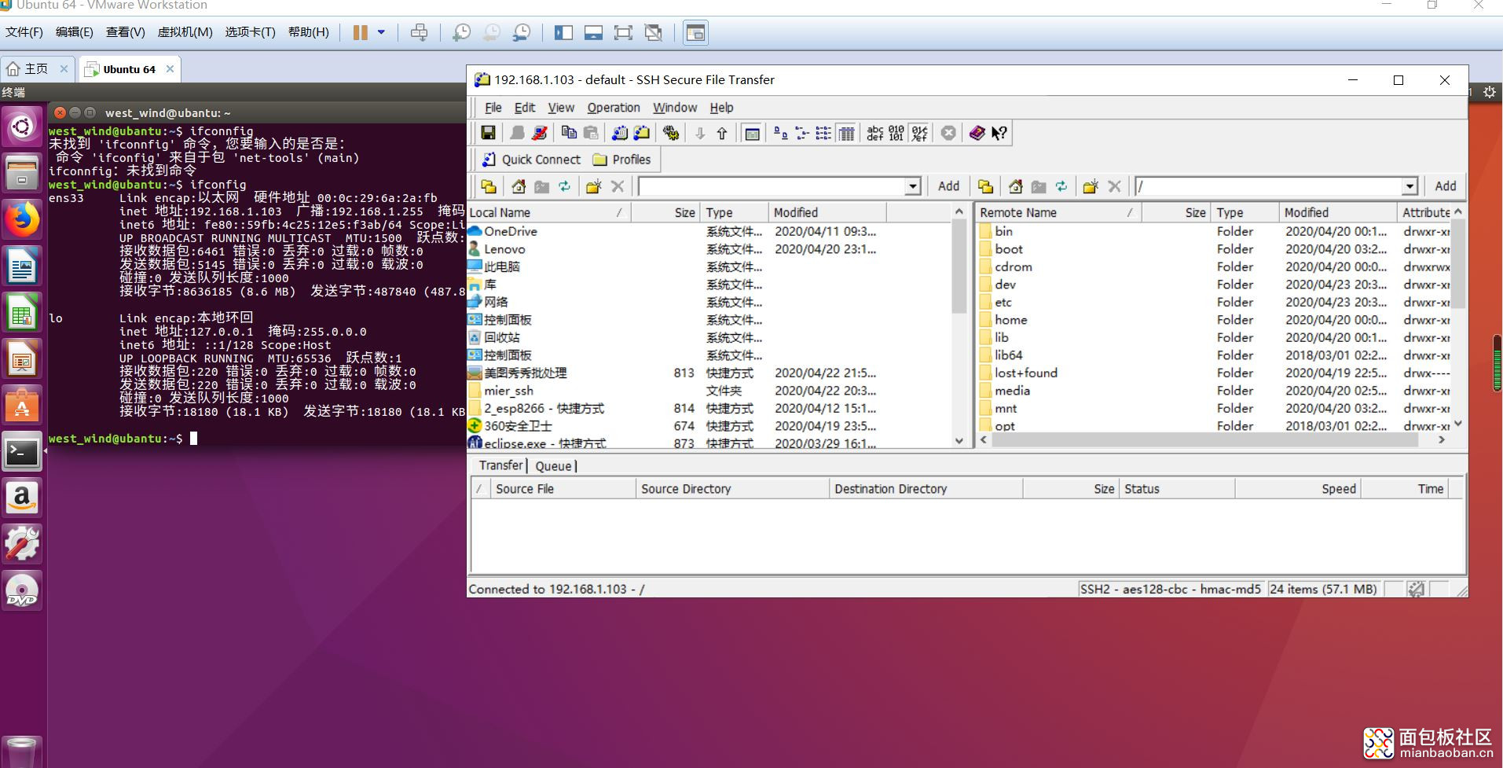Click the Disconnect icon in SSH toolbar

[x=539, y=133]
